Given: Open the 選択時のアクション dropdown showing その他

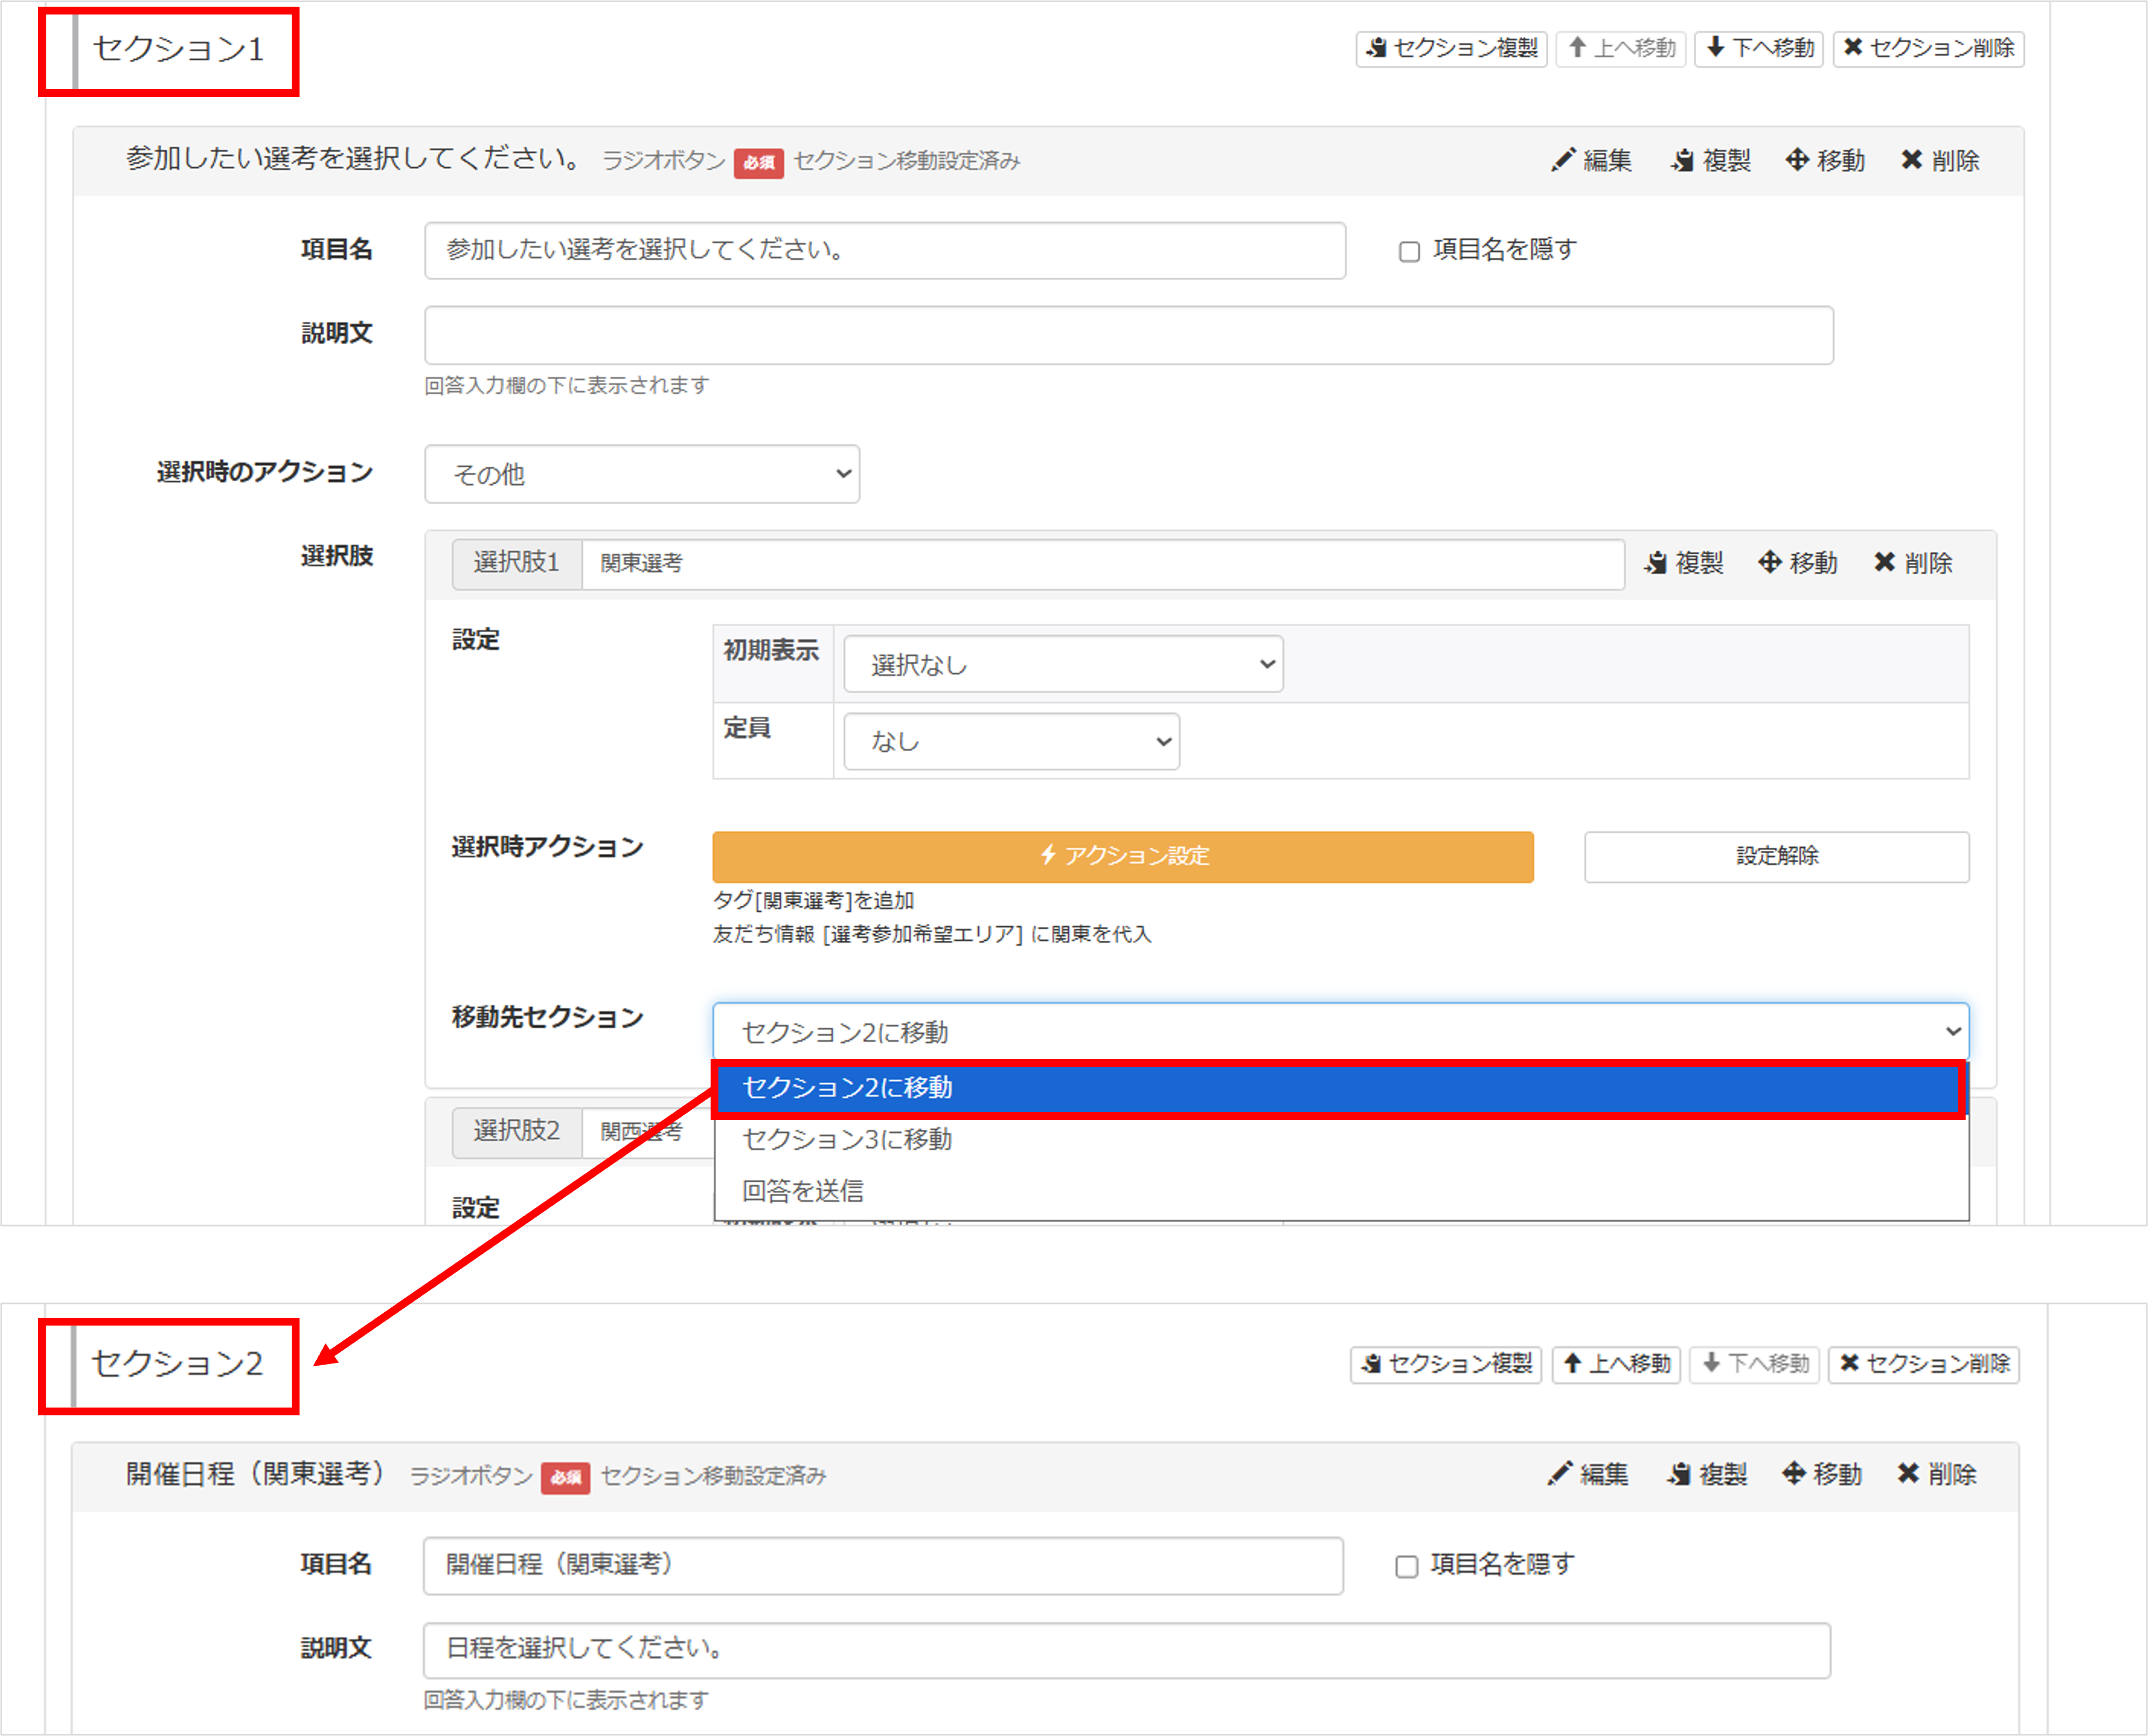Looking at the screenshot, I should 642,474.
